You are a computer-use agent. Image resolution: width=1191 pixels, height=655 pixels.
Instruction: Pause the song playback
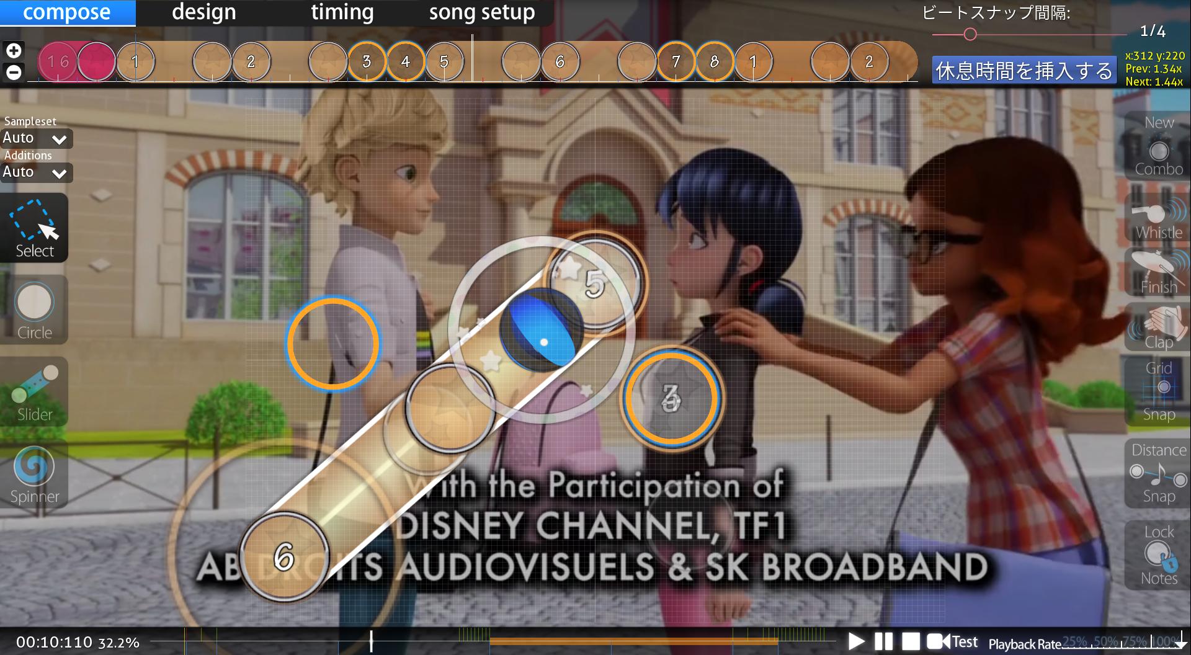[x=883, y=641]
